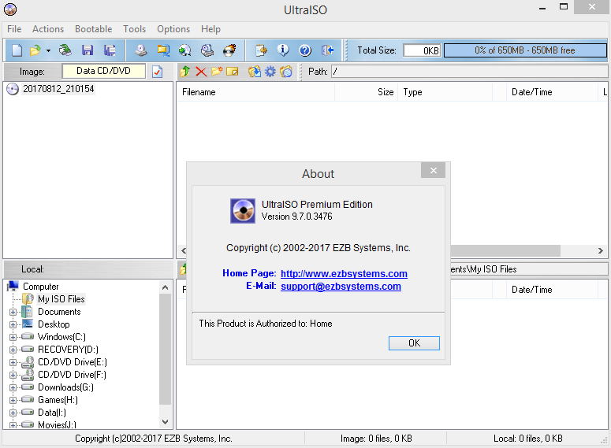Select My ISO Files folder
Image resolution: width=611 pixels, height=448 pixels.
click(x=61, y=299)
